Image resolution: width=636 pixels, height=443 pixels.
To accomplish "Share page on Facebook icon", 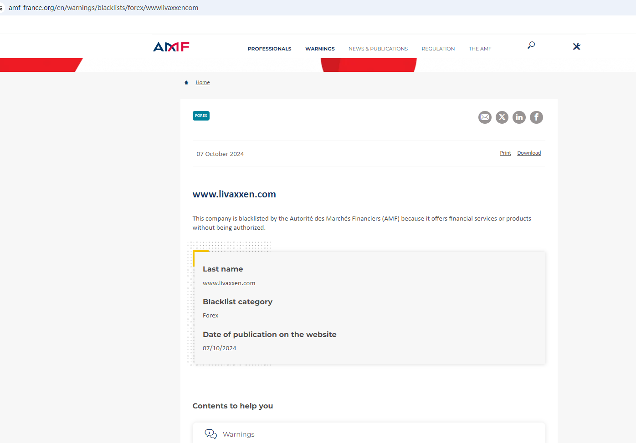I will pyautogui.click(x=536, y=117).
